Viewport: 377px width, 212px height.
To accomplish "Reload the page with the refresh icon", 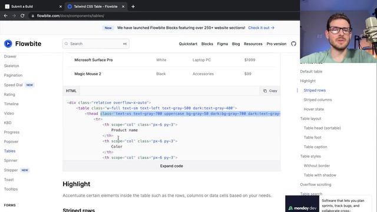I will 22,16.
